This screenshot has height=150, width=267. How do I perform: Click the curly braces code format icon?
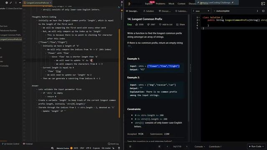263,11
